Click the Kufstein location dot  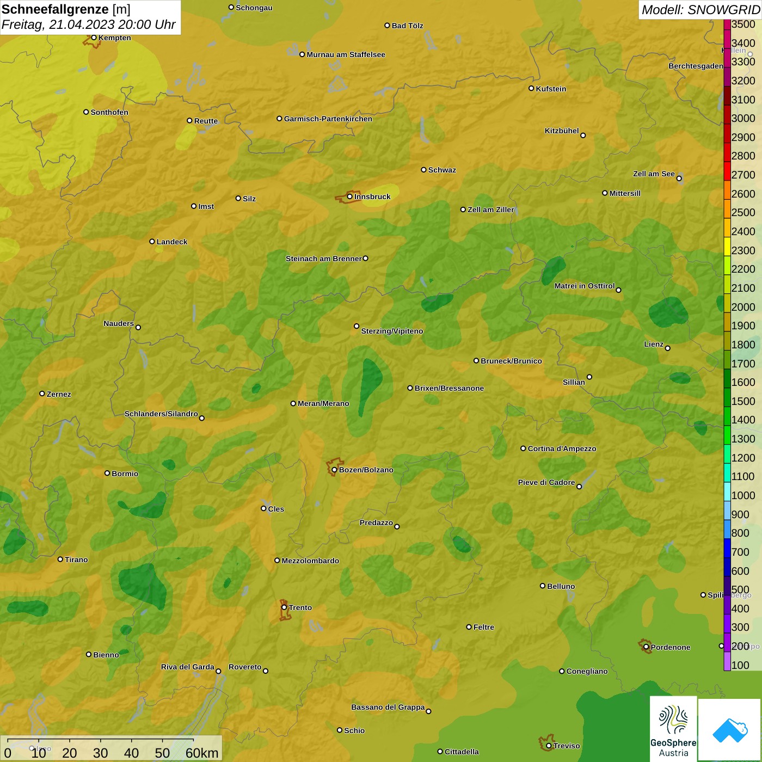pyautogui.click(x=531, y=88)
